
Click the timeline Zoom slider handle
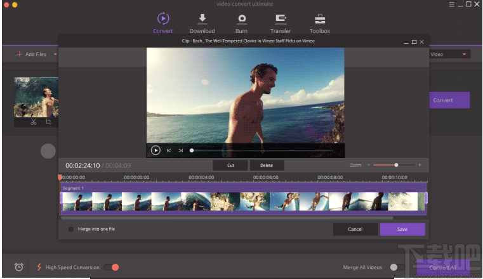[397, 165]
